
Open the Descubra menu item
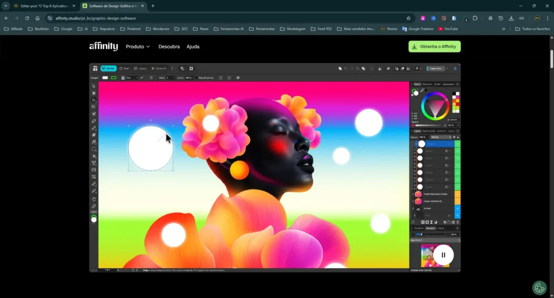tap(169, 47)
